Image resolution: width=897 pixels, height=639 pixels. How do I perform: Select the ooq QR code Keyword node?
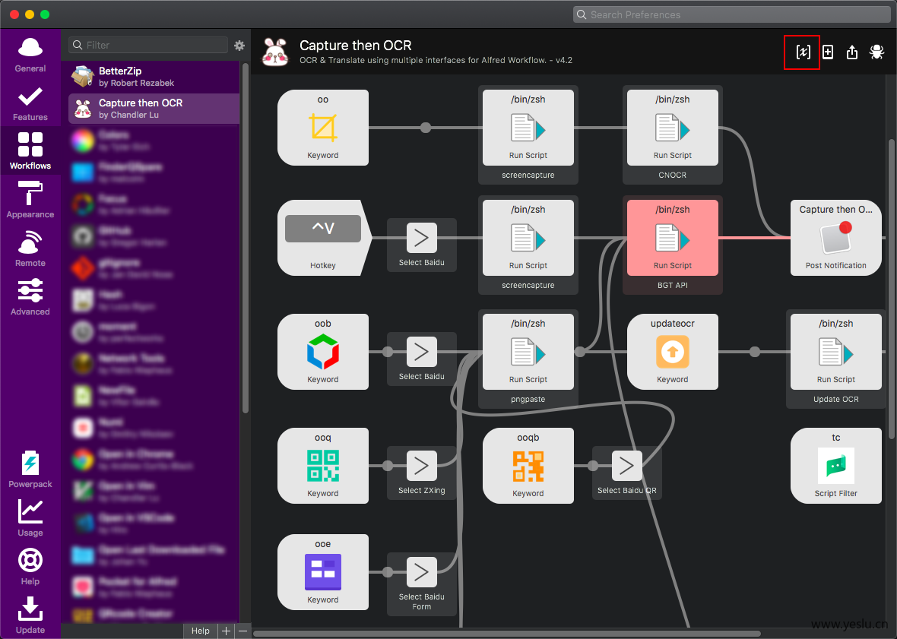pyautogui.click(x=323, y=465)
